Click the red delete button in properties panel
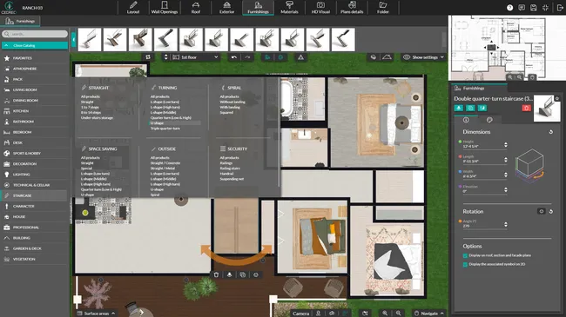 tap(526, 108)
